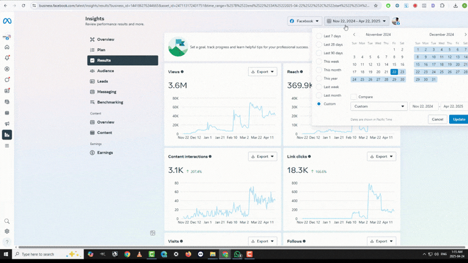Open the Ads megaphone sidebar icon
Viewport: 468px width, 263px height.
pyautogui.click(x=7, y=124)
